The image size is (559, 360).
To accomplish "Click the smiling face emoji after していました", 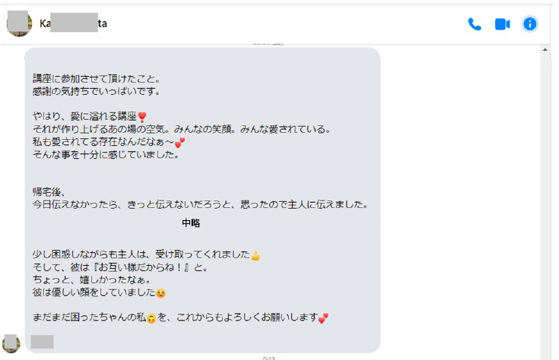I will [160, 293].
